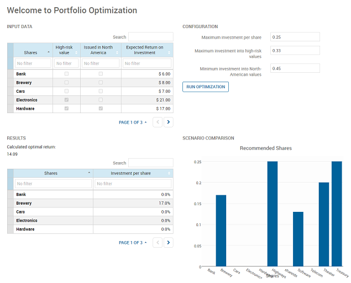Go to previous page in Input Data table

click(x=158, y=122)
